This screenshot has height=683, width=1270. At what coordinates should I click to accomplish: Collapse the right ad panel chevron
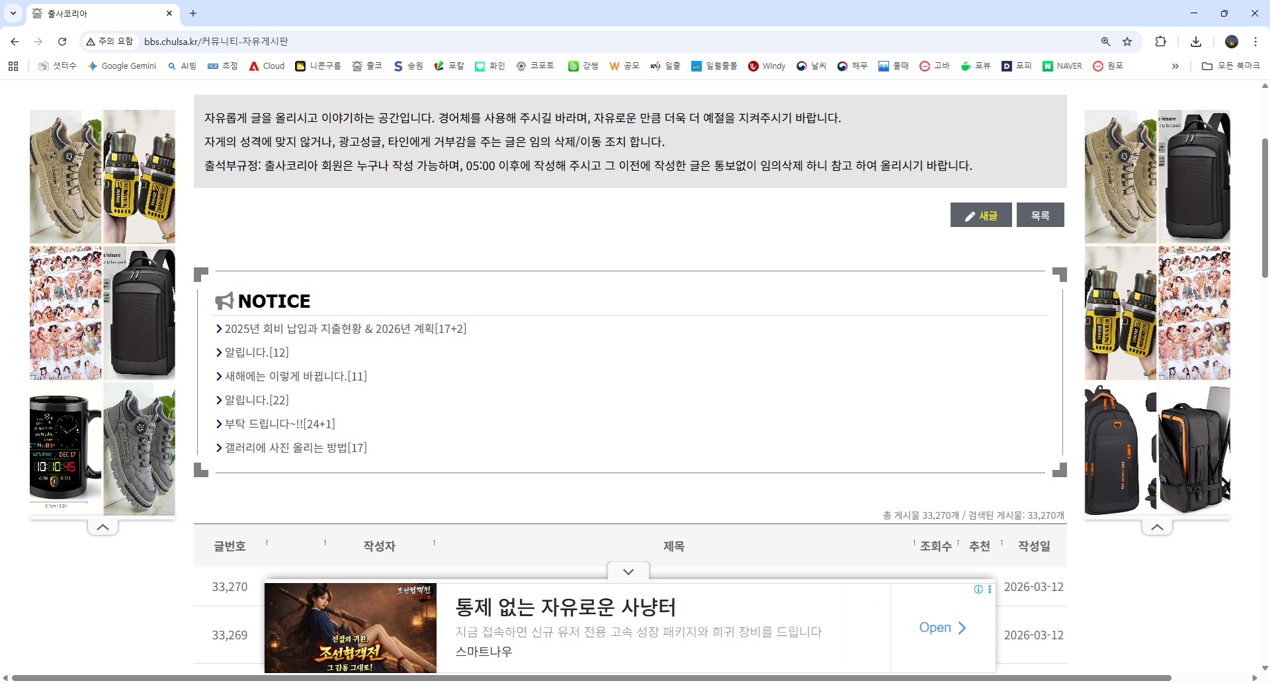(1157, 527)
